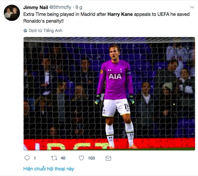198x176 pixels.
Task: Click the "9 g" tweet timestamp
Action: pos(79,6)
